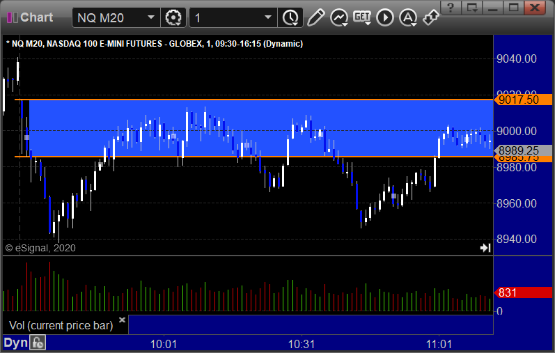Viewport: 555px width, 353px height.
Task: Click the help question mark button
Action: pos(451,8)
